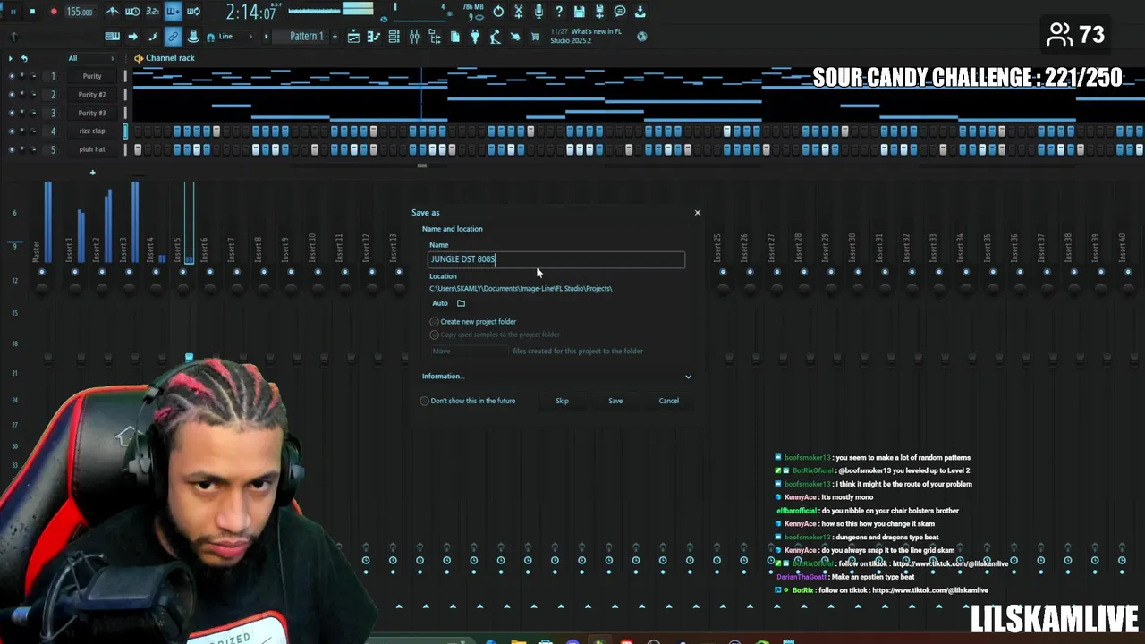1145x644 pixels.
Task: Mute the pluh hat channel LED
Action: pyautogui.click(x=12, y=149)
